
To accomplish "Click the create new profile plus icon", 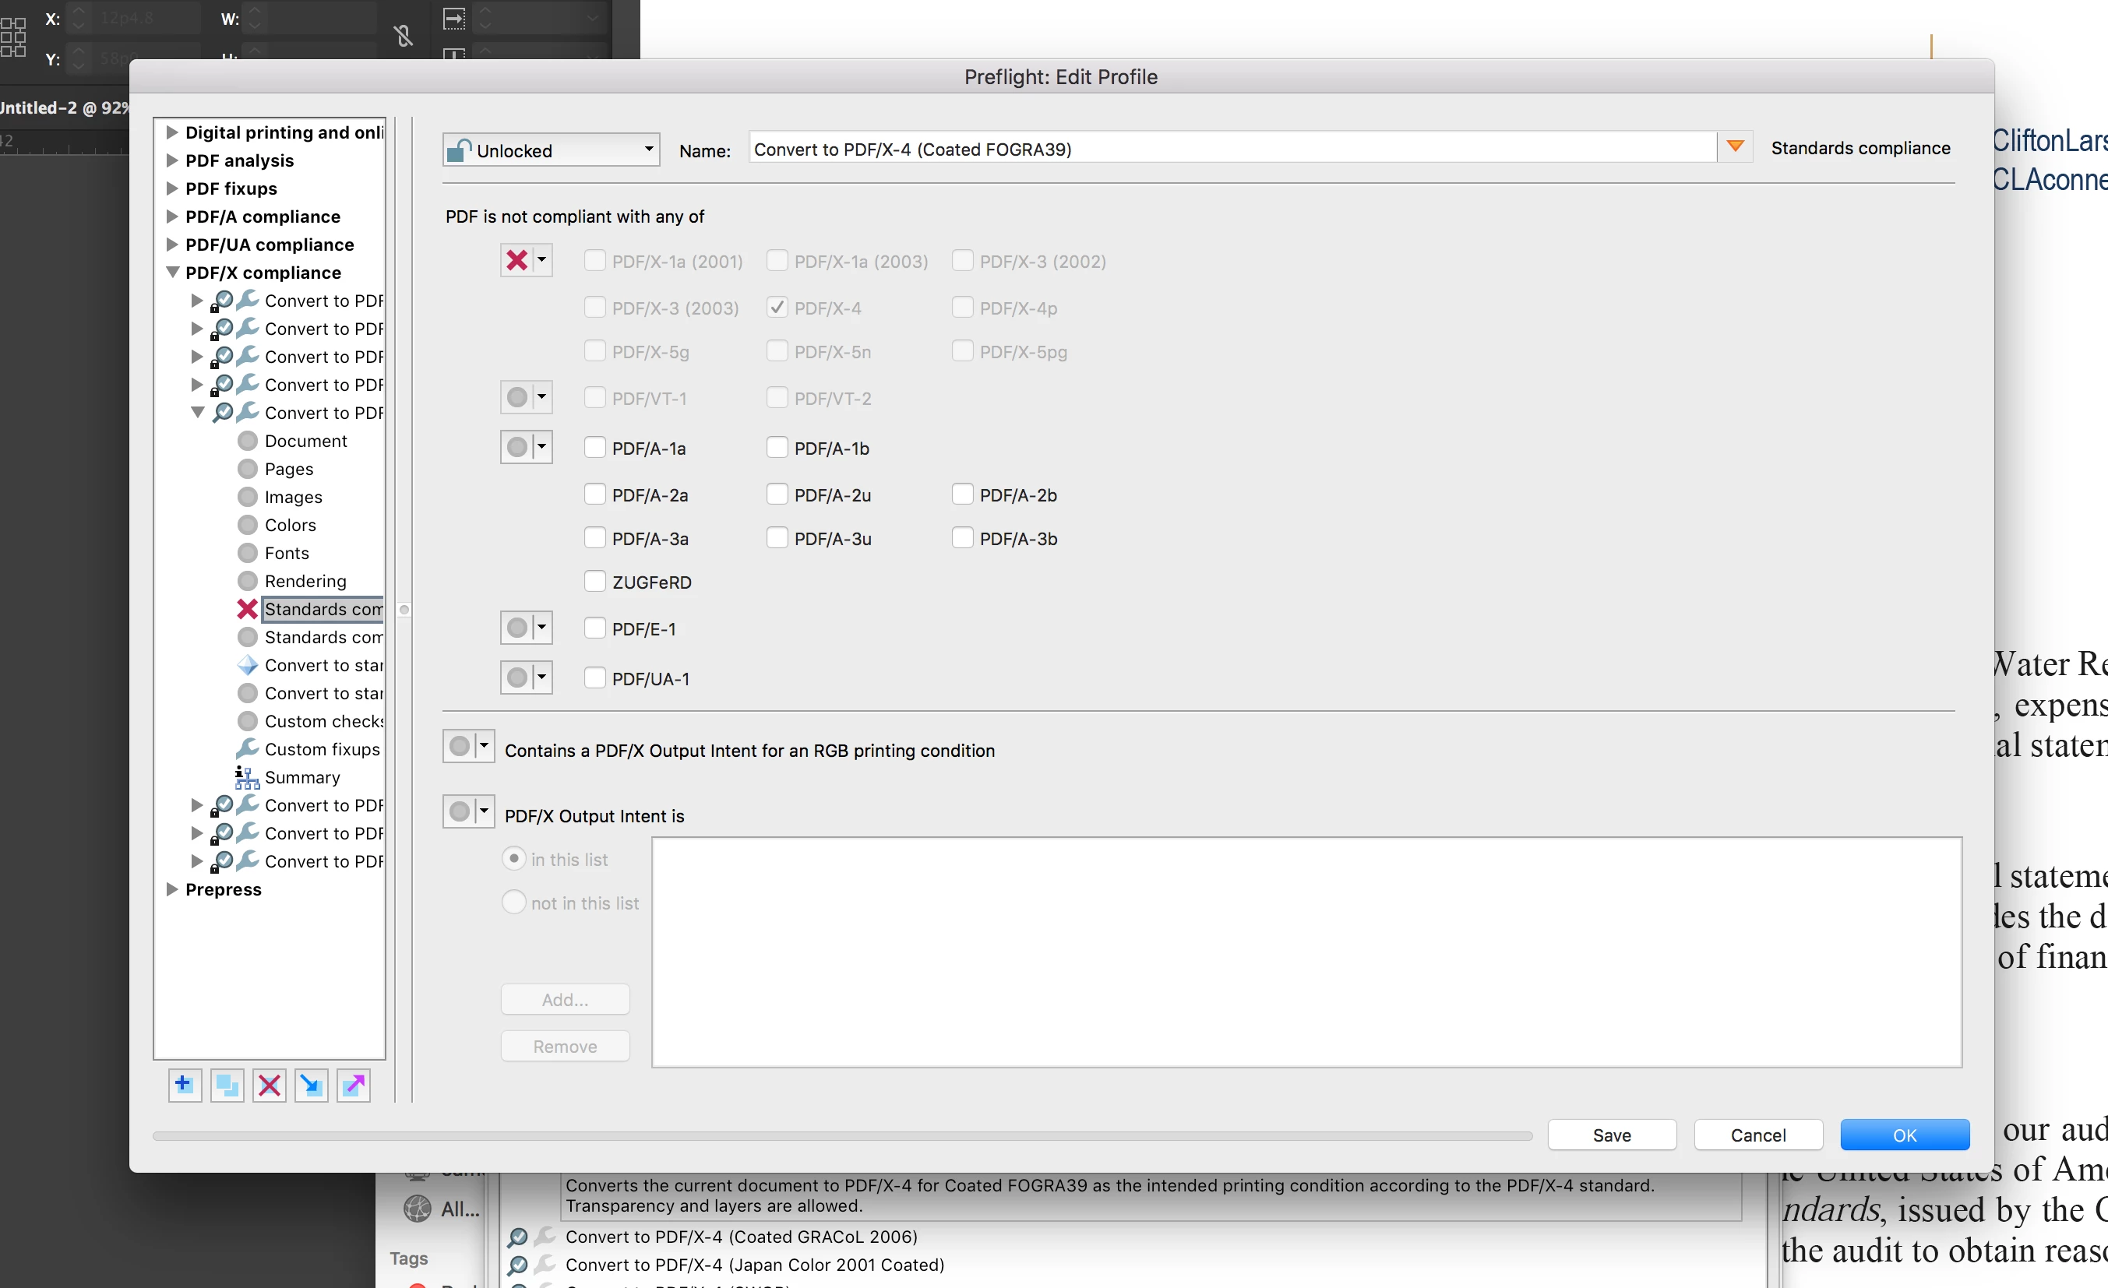I will pyautogui.click(x=184, y=1086).
